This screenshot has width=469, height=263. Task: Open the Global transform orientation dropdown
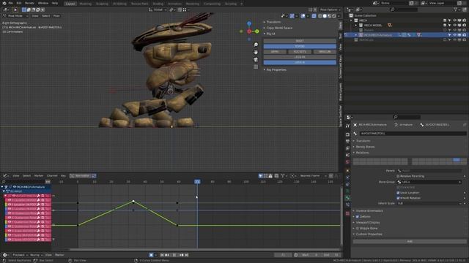pyautogui.click(x=158, y=9)
